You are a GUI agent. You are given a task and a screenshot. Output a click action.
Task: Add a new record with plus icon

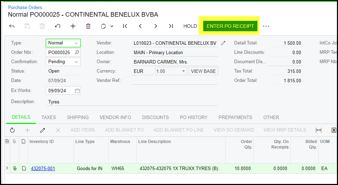click(x=73, y=26)
